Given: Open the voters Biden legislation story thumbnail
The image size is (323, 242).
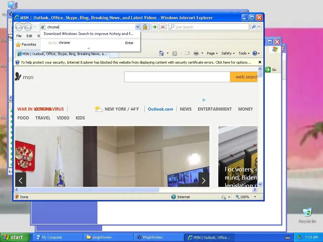Looking at the screenshot, I should 238,156.
